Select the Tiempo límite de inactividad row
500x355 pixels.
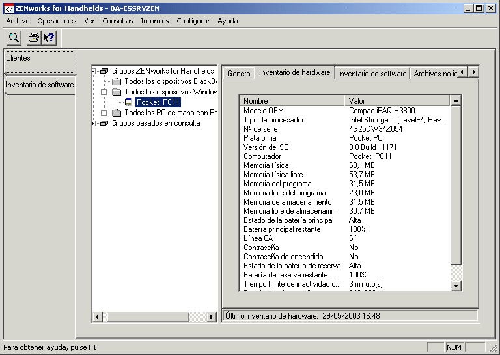coord(345,284)
